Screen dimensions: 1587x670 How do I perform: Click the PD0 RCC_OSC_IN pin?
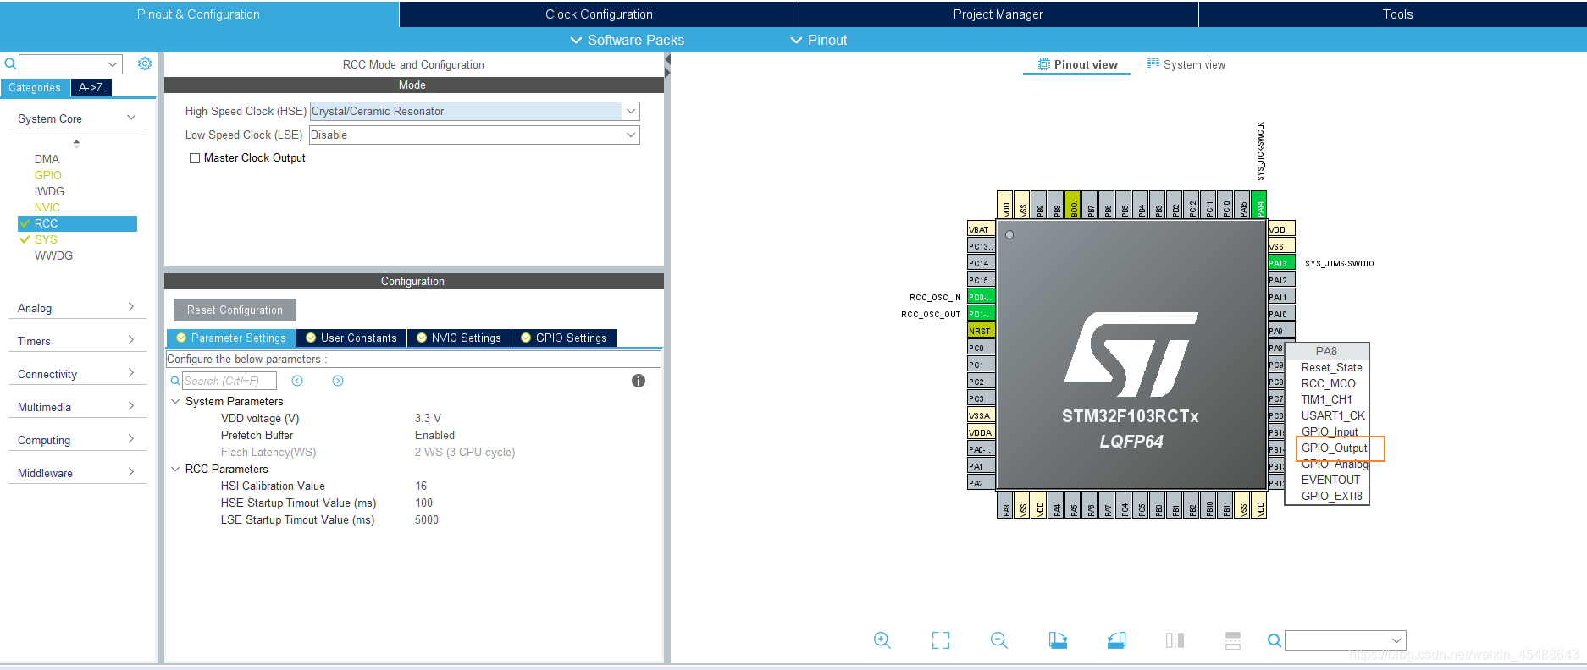pos(981,297)
